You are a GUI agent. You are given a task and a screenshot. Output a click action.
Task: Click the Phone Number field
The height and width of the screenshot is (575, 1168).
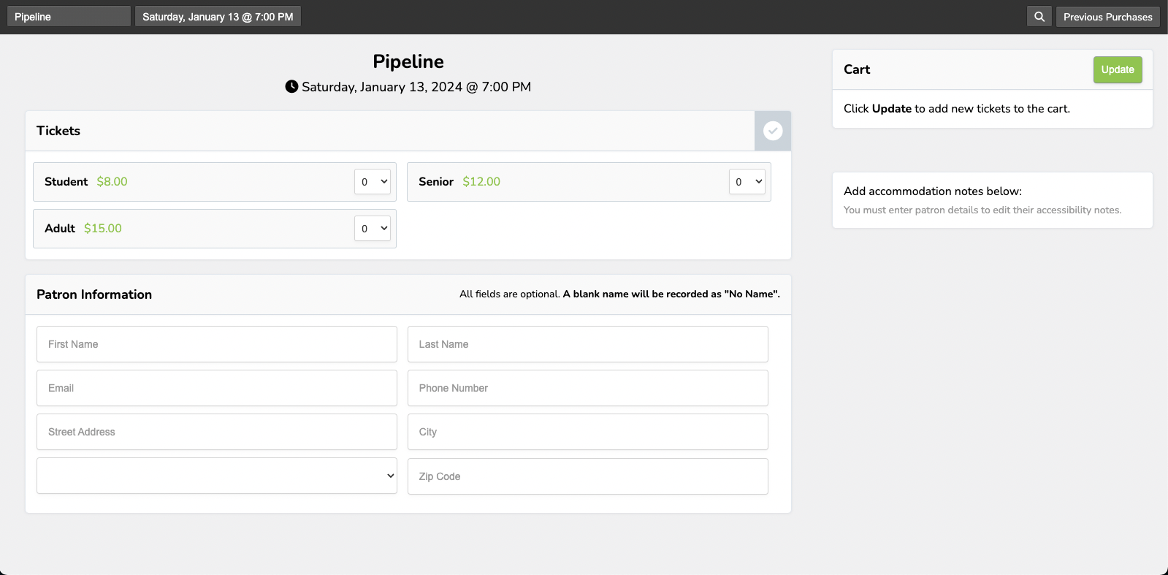tap(587, 388)
